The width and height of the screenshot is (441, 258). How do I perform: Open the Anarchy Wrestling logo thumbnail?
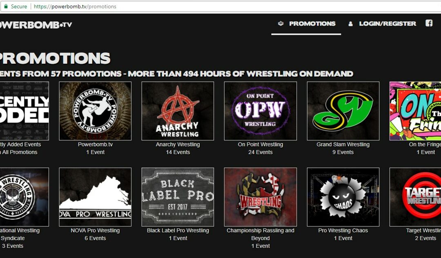pyautogui.click(x=178, y=111)
